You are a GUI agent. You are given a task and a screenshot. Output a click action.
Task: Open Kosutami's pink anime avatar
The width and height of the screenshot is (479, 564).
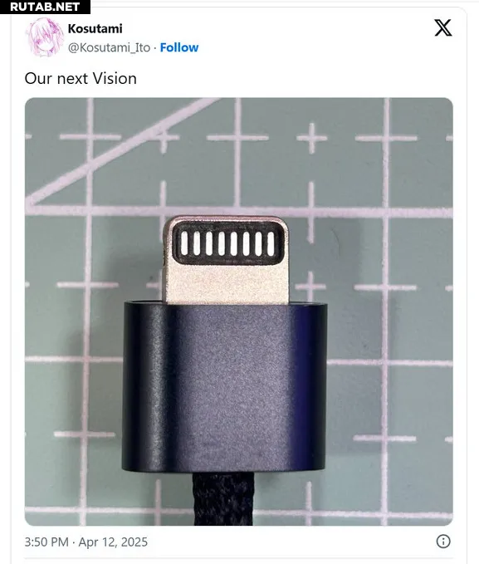(44, 37)
